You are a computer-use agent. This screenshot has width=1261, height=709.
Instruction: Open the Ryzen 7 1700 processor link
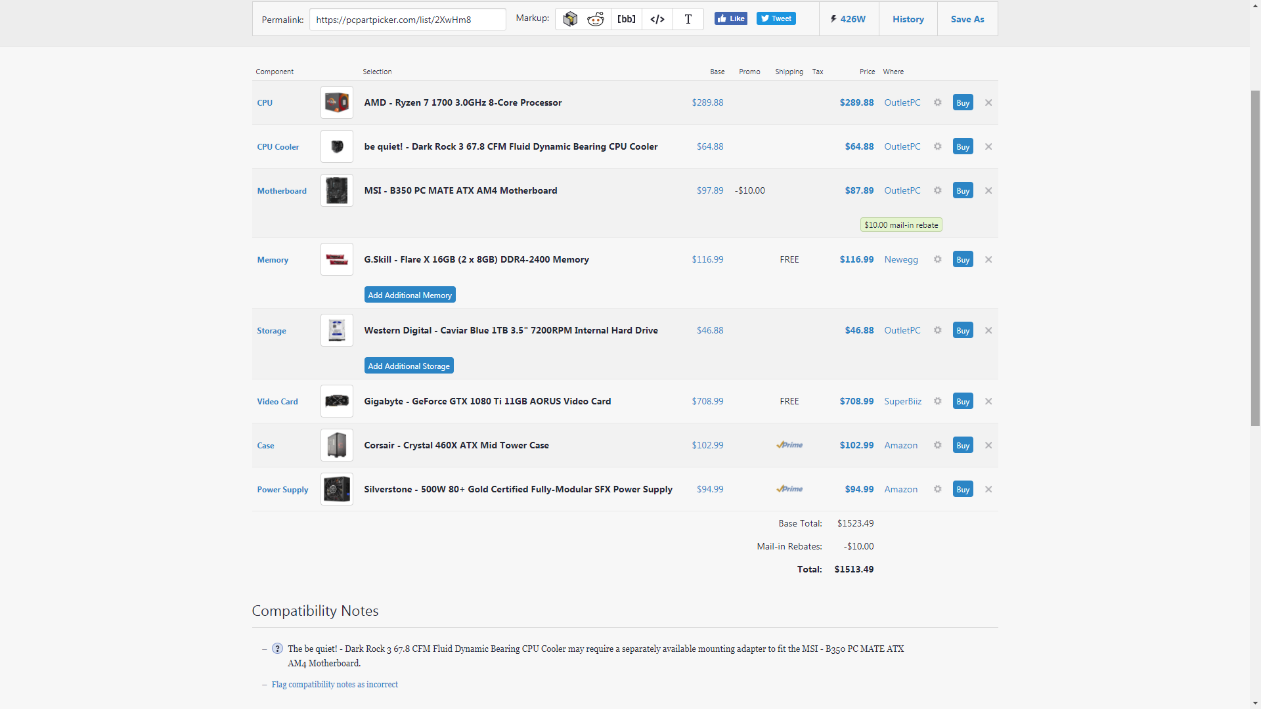point(462,102)
